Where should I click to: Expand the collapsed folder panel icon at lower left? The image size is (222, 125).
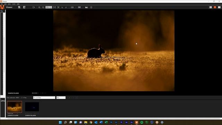point(3,101)
